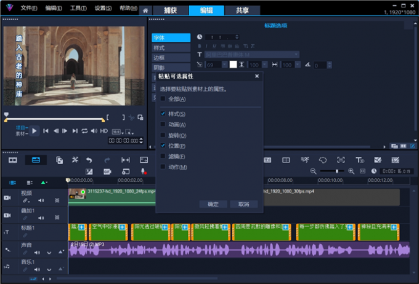The width and height of the screenshot is (419, 284).
Task: Zoom in the timeline
Action: [351, 172]
